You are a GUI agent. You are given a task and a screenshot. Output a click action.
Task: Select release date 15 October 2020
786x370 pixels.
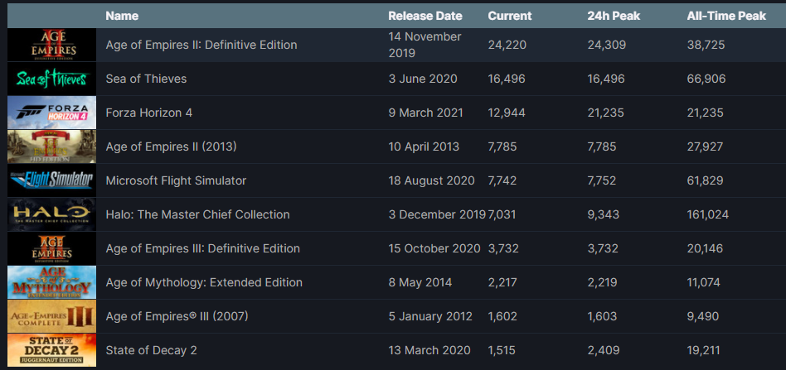click(x=434, y=248)
